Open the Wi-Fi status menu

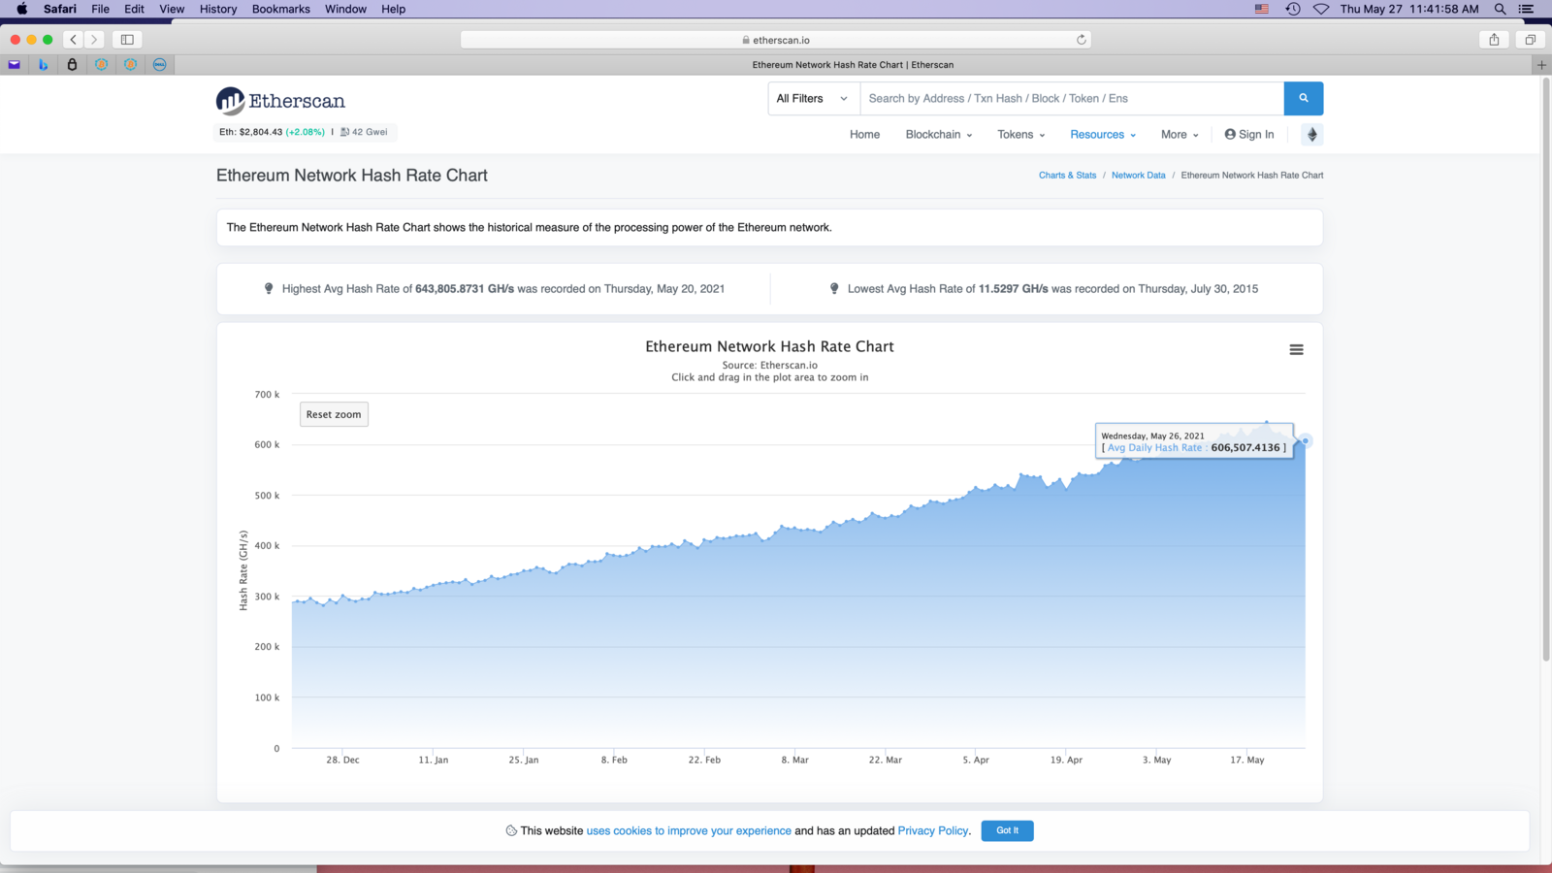[1321, 9]
